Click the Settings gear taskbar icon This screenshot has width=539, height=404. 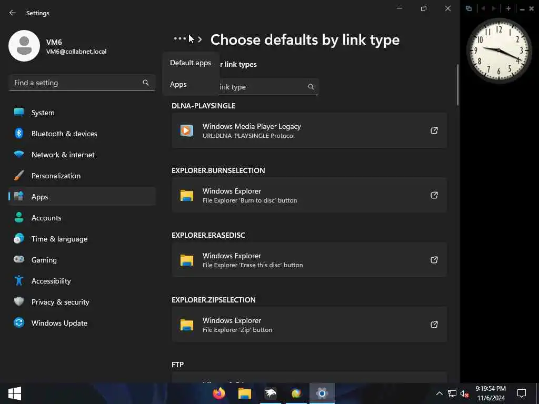click(322, 393)
